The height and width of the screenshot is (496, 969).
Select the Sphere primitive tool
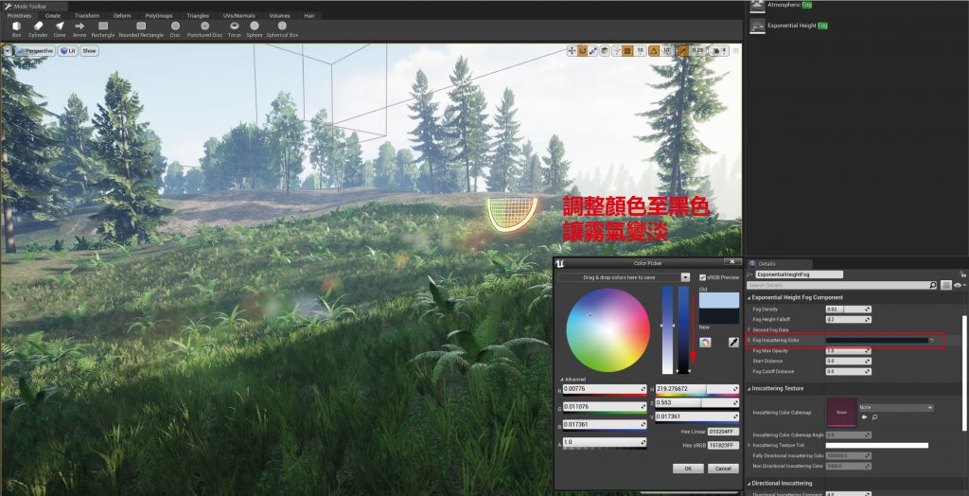point(254,29)
